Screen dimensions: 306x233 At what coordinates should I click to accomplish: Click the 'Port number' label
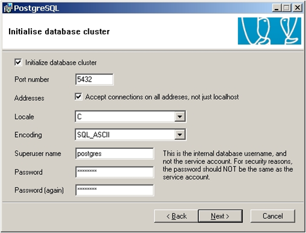coord(32,79)
